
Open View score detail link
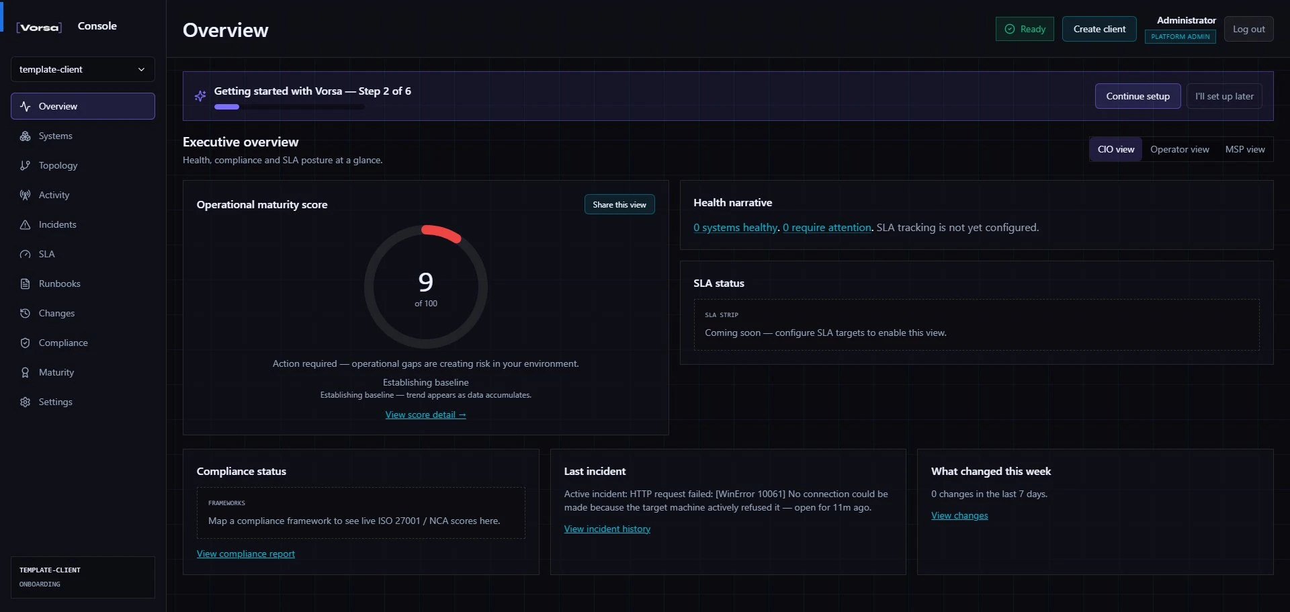[425, 414]
